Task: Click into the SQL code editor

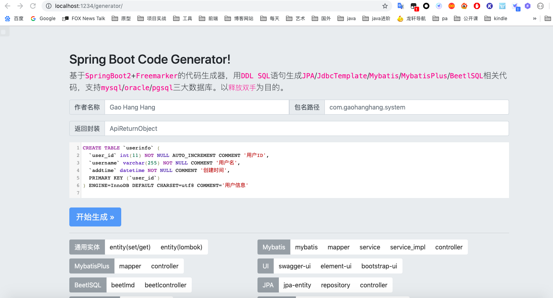Action: point(289,170)
